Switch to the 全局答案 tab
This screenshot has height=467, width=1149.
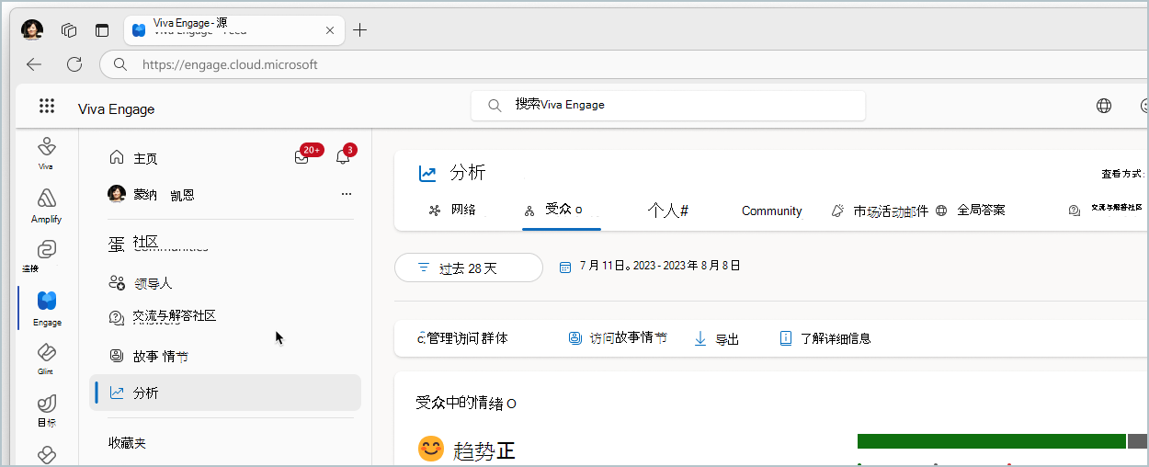coord(971,210)
